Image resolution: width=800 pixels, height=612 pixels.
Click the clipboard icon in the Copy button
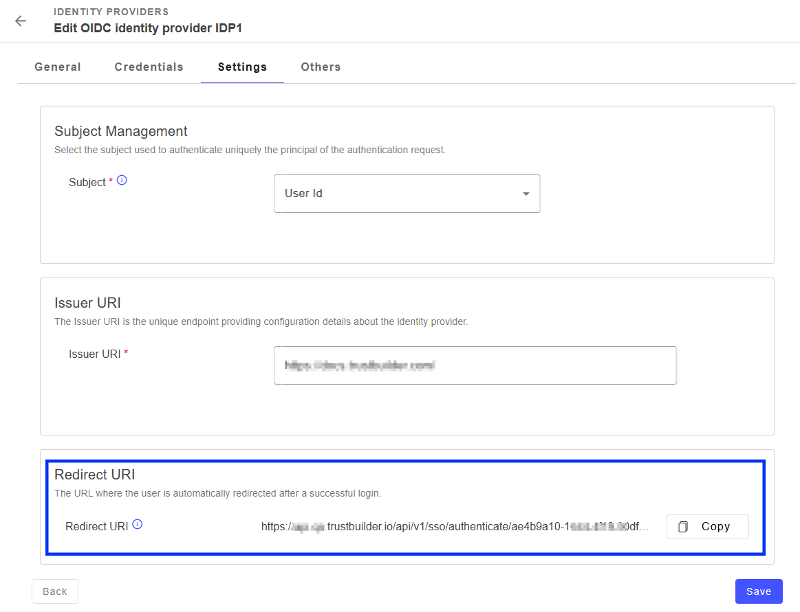[683, 527]
